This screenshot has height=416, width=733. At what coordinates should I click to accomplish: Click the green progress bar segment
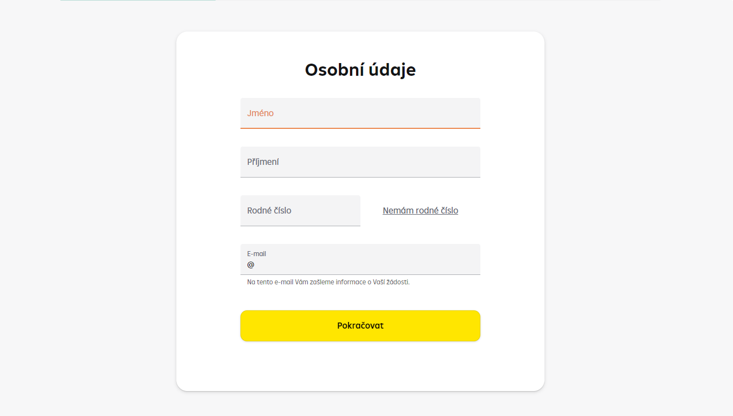(x=137, y=2)
